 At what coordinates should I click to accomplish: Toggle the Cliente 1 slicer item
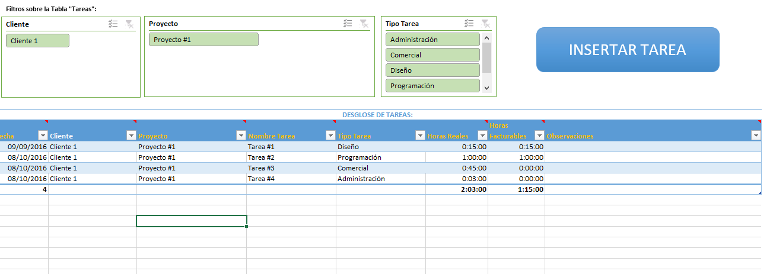38,41
